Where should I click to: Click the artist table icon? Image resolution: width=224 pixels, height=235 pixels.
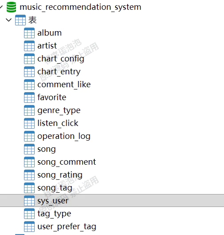click(29, 46)
